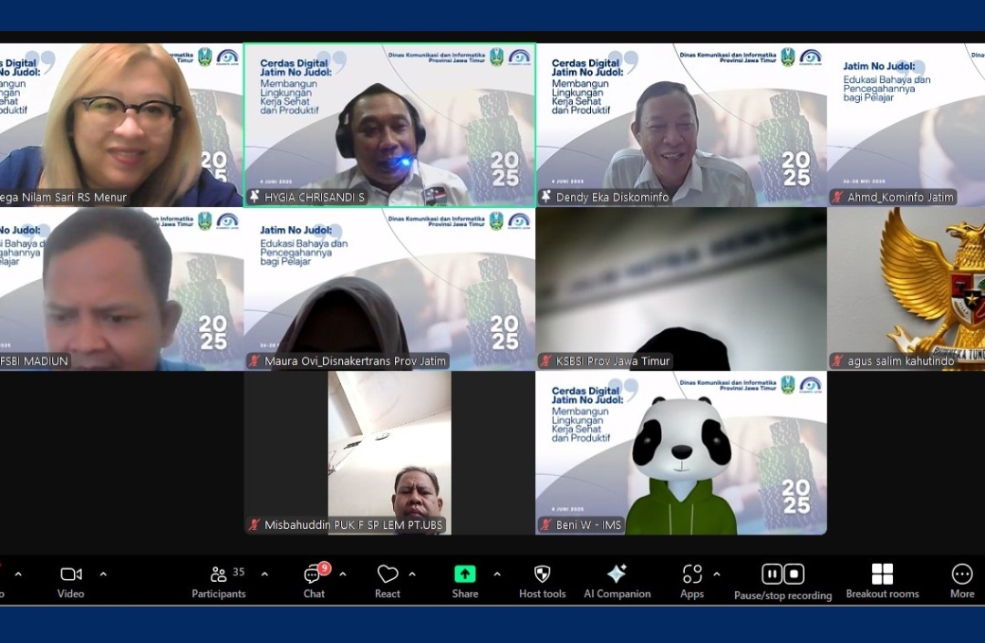This screenshot has height=643, width=985.
Task: Toggle mute indicator on Dendy Eka Diskominfo tile
Action: click(x=544, y=197)
